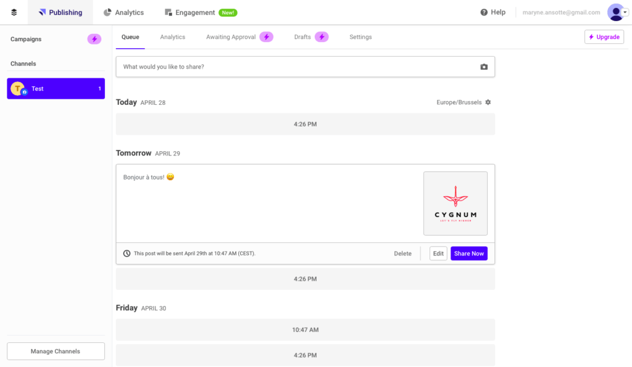Click the Buffer logo icon top left

tap(14, 12)
